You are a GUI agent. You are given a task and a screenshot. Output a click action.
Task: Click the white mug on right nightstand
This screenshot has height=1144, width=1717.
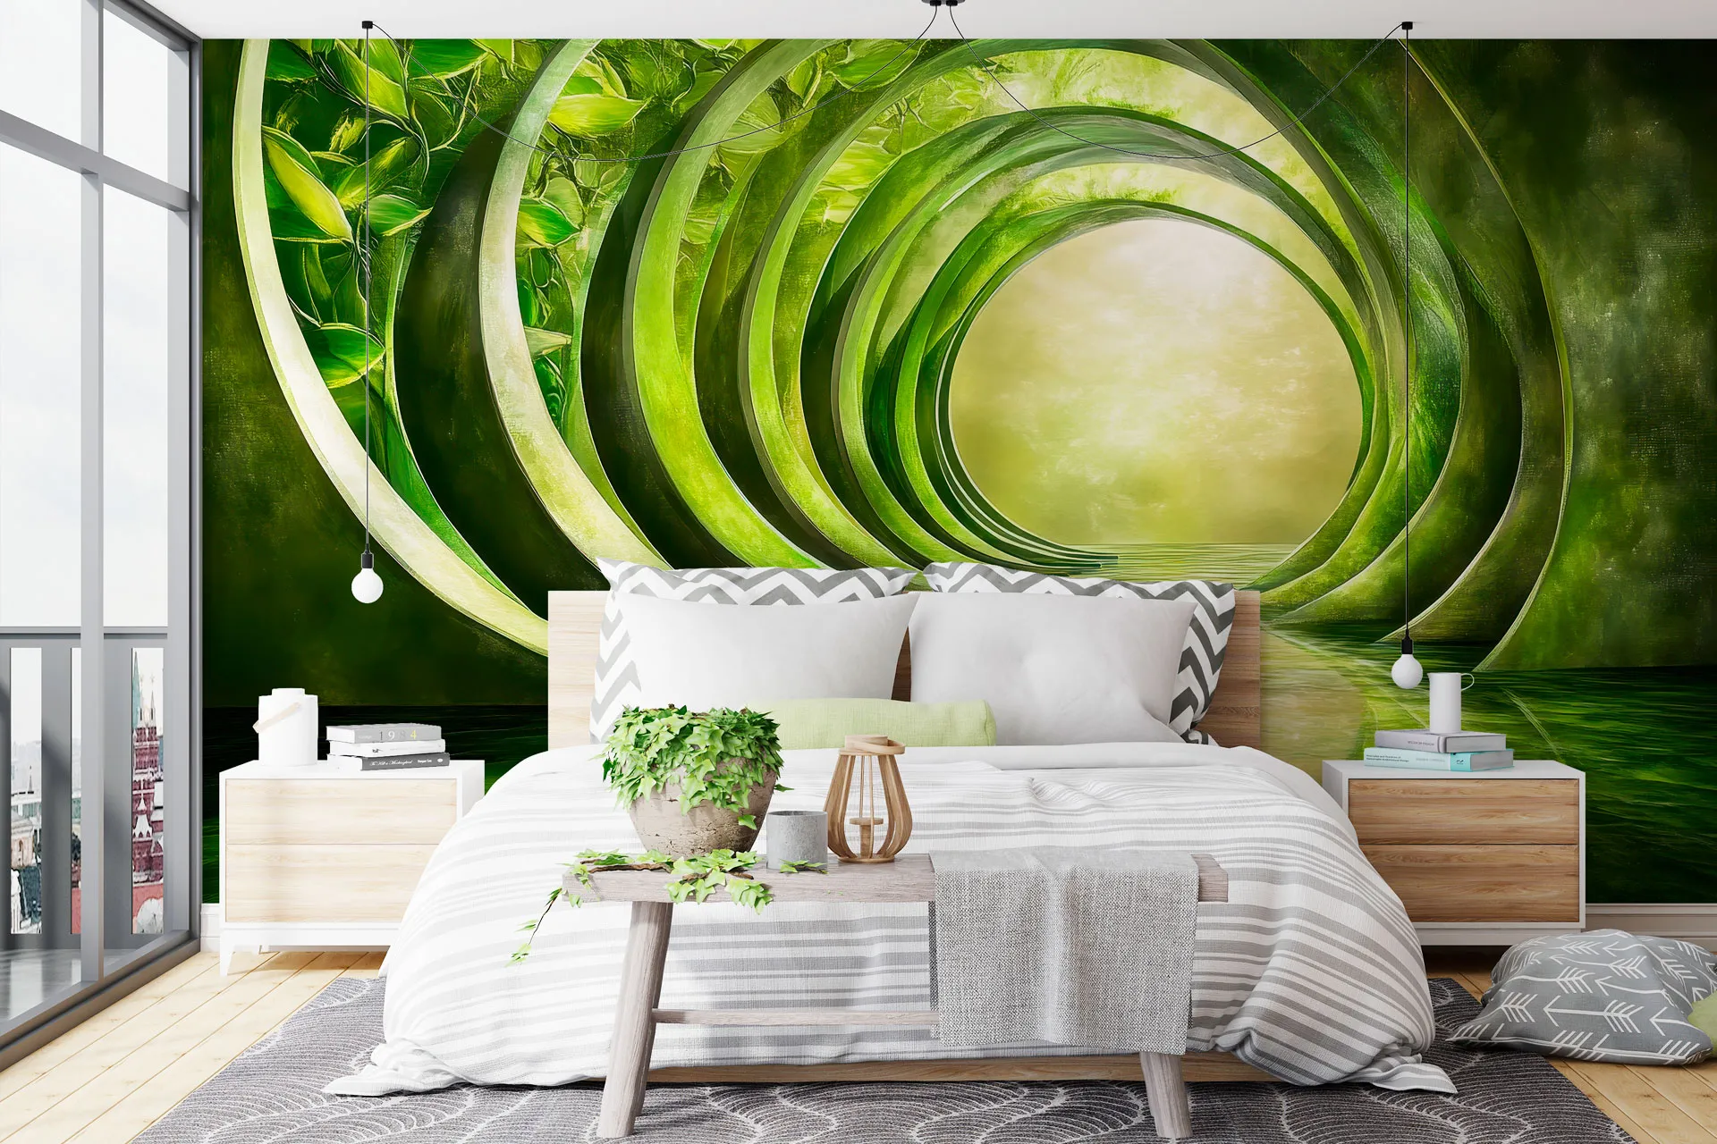[1446, 702]
